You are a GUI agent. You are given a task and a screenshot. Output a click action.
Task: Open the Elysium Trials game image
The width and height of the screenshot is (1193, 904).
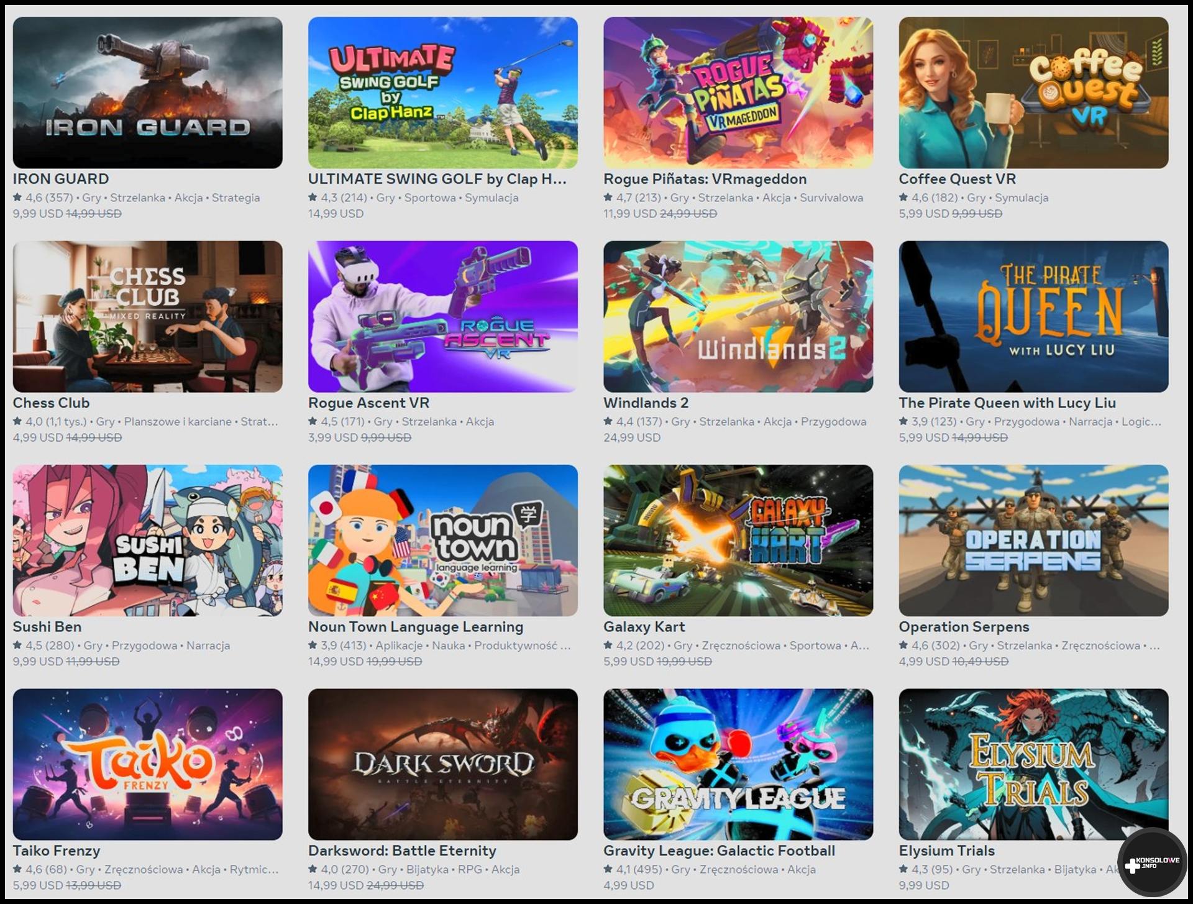(1033, 764)
